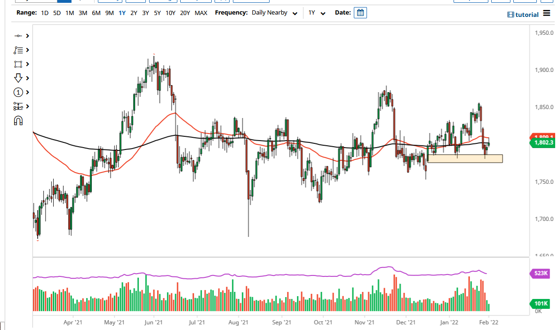Click the Frequency: label

click(x=231, y=12)
